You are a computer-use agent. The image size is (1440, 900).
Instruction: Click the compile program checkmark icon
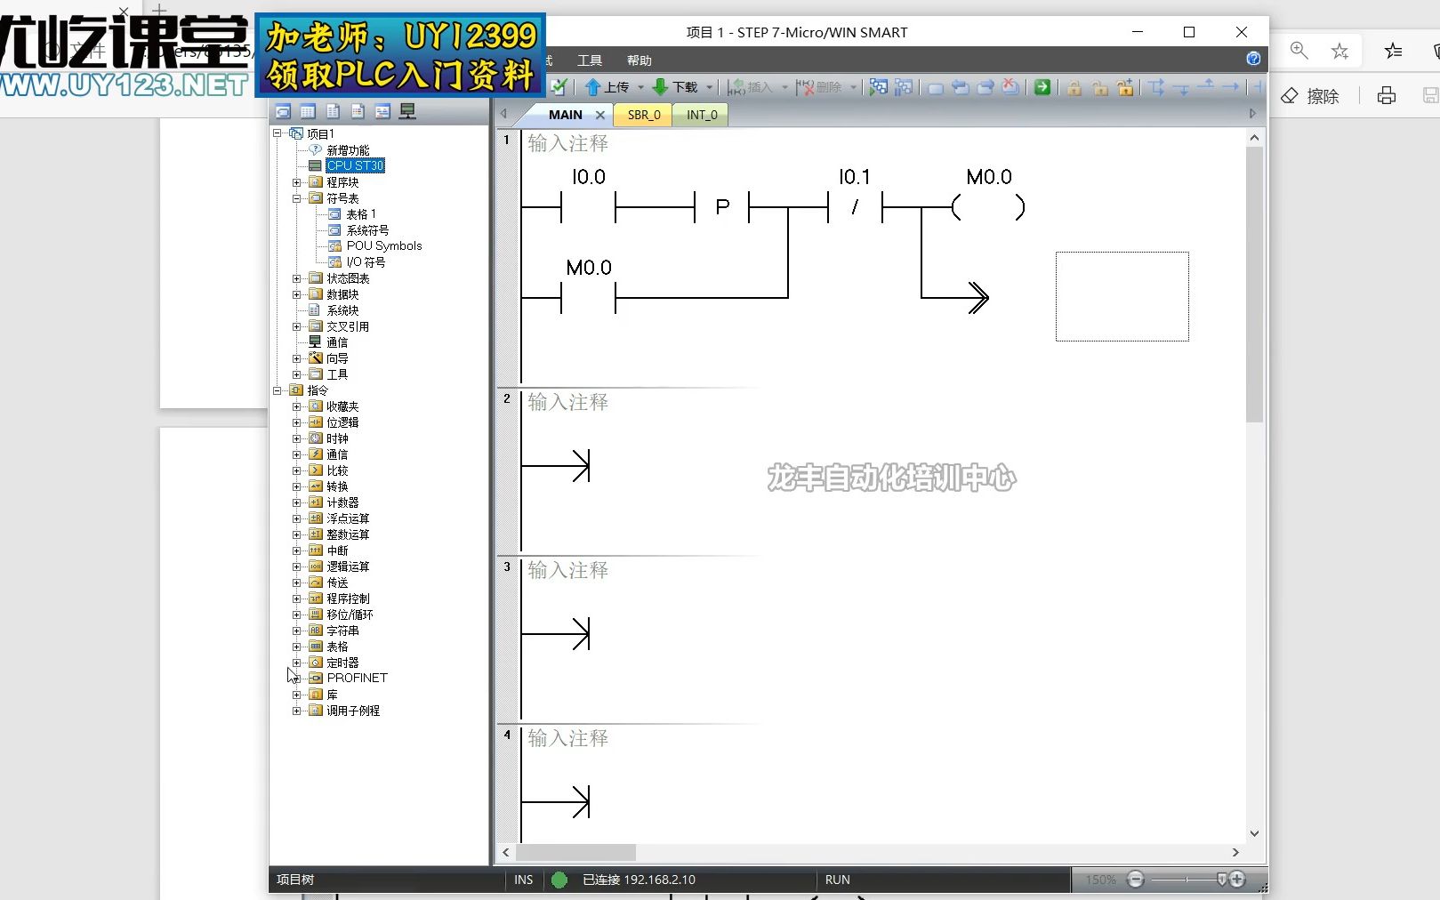point(559,86)
